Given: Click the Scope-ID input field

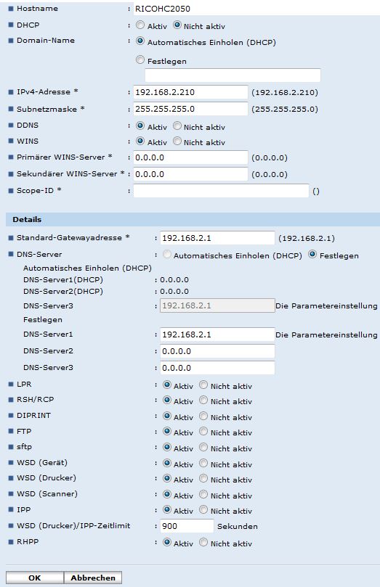Looking at the screenshot, I should 221,191.
